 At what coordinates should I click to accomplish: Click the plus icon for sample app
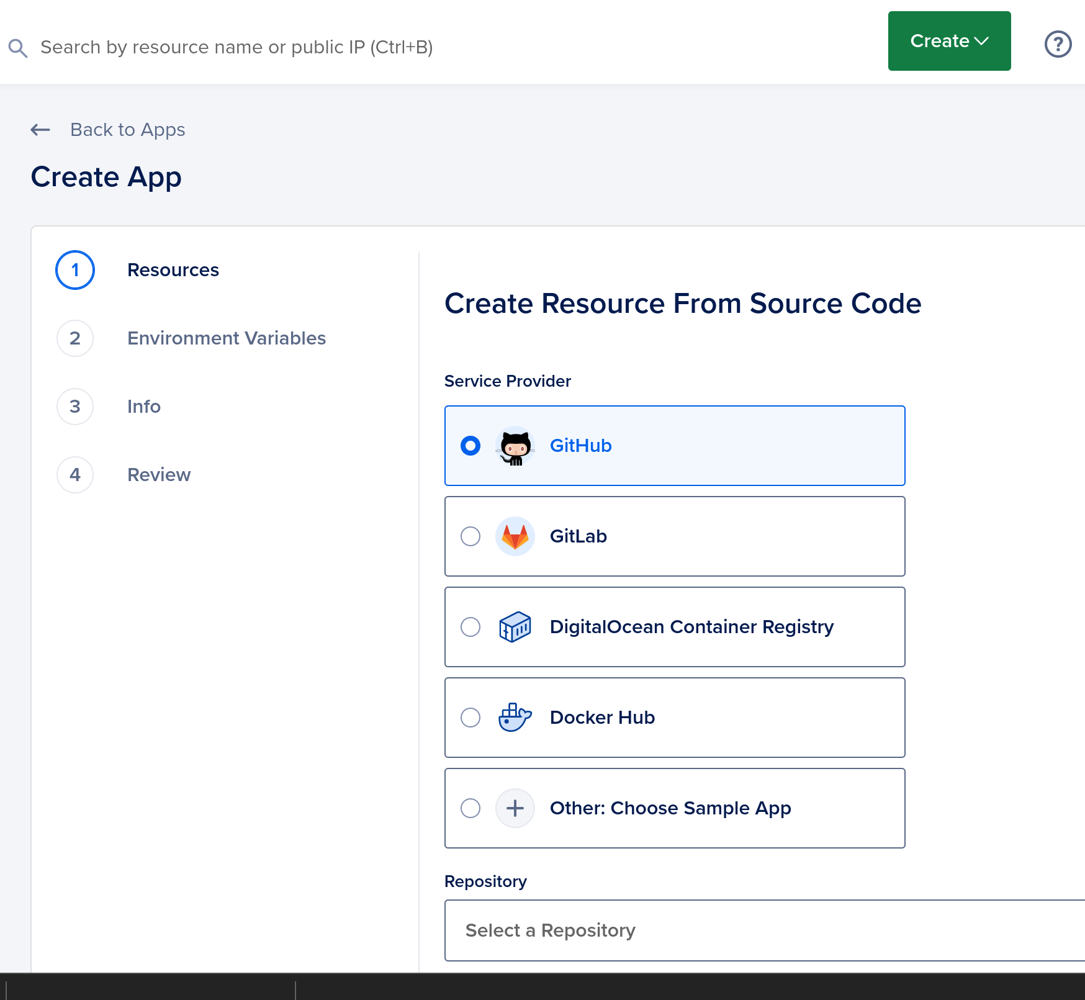click(x=515, y=808)
